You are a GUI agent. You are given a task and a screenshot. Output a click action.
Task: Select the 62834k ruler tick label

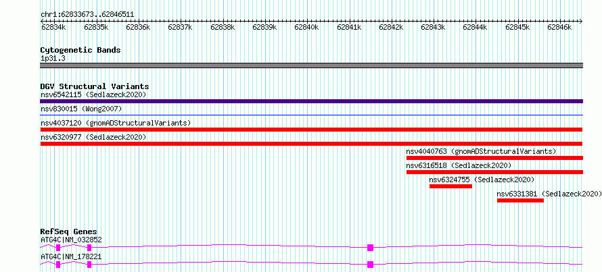tap(53, 27)
